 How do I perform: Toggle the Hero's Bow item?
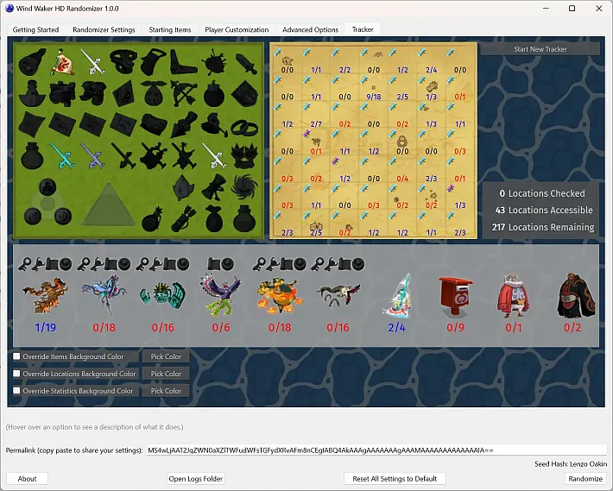point(184,94)
